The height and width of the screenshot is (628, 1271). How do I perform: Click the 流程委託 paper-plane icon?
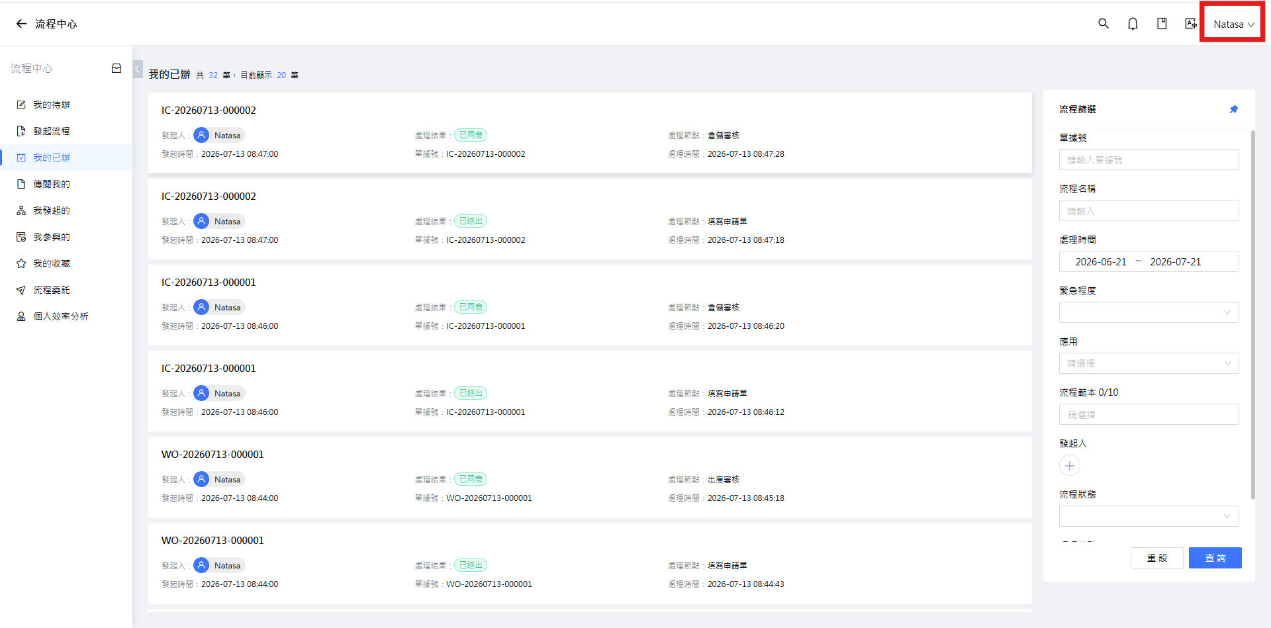[21, 290]
